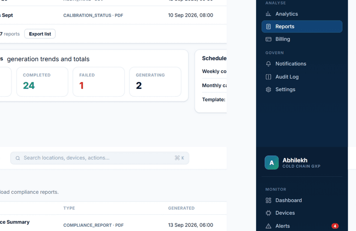Select the Reports sidebar item
The image size is (356, 231).
[302, 27]
